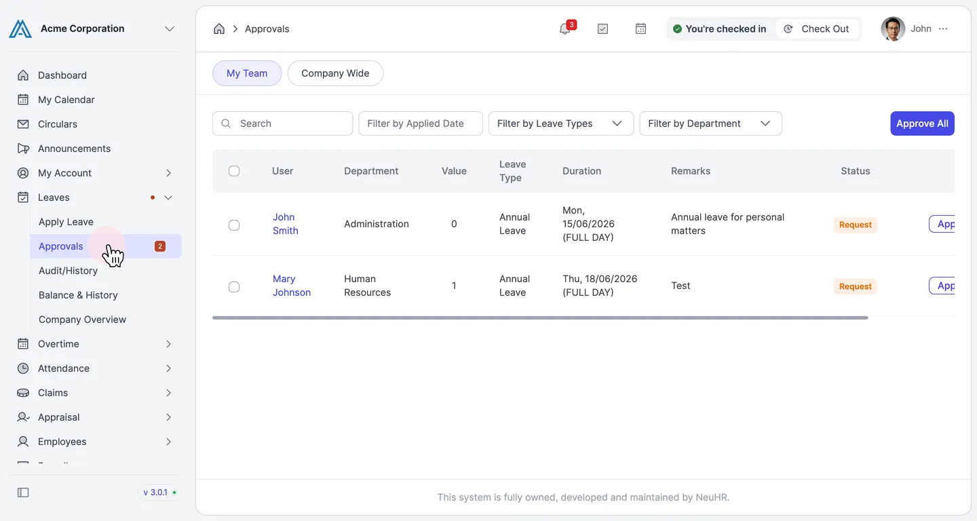977x521 pixels.
Task: Click the Approvals breadcrumb text
Action: point(267,28)
